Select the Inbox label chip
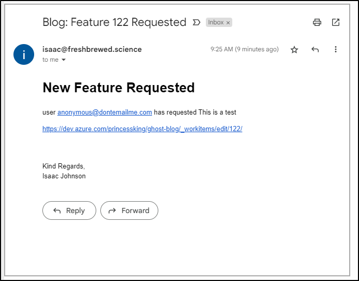Image resolution: width=359 pixels, height=281 pixels. [x=216, y=22]
